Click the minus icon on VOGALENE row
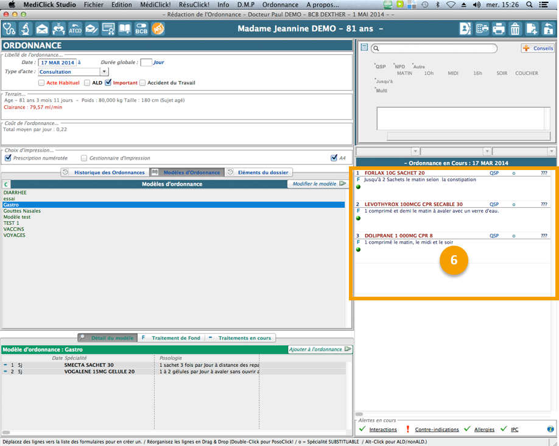This screenshot has height=446, width=559. coord(5,372)
